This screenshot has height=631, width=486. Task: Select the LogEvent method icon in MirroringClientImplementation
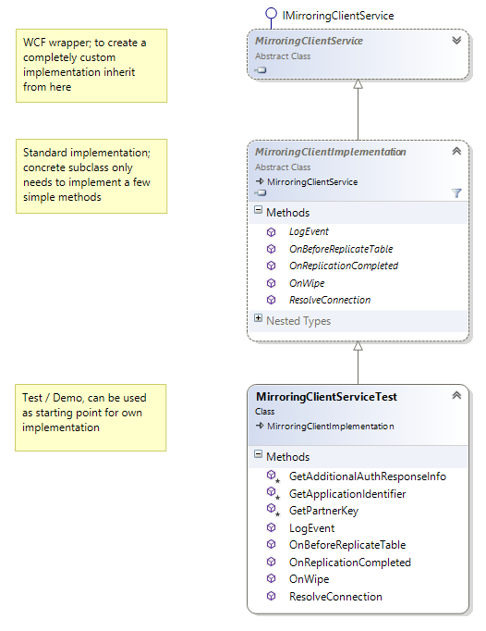[272, 232]
